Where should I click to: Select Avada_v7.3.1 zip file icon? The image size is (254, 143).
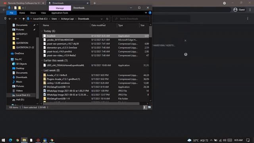tap(44, 75)
